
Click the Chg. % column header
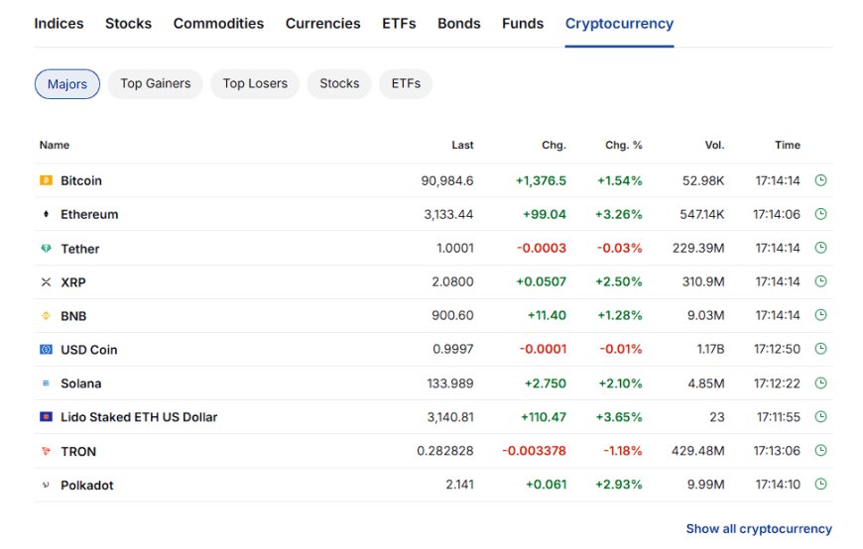(624, 146)
